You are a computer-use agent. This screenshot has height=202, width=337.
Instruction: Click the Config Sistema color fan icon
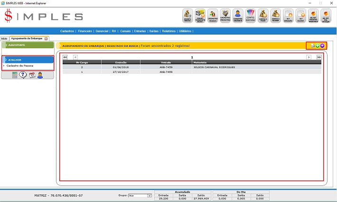pos(251,16)
